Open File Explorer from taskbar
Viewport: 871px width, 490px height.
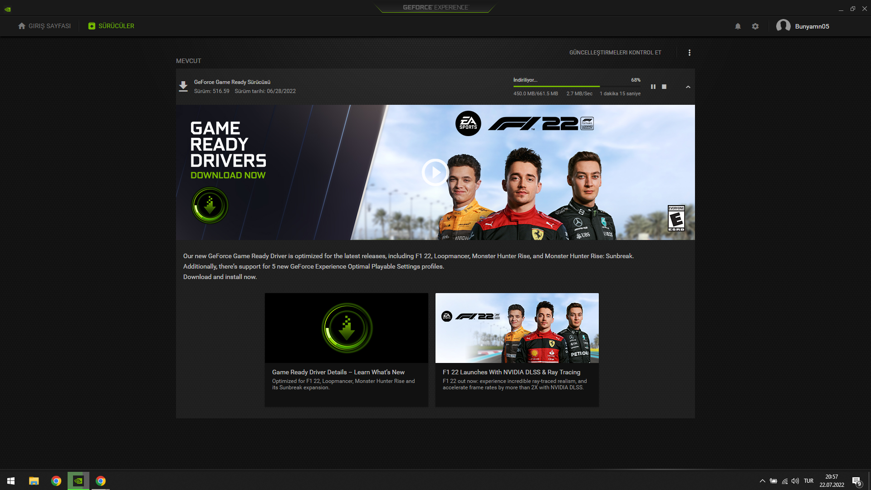[x=34, y=481]
